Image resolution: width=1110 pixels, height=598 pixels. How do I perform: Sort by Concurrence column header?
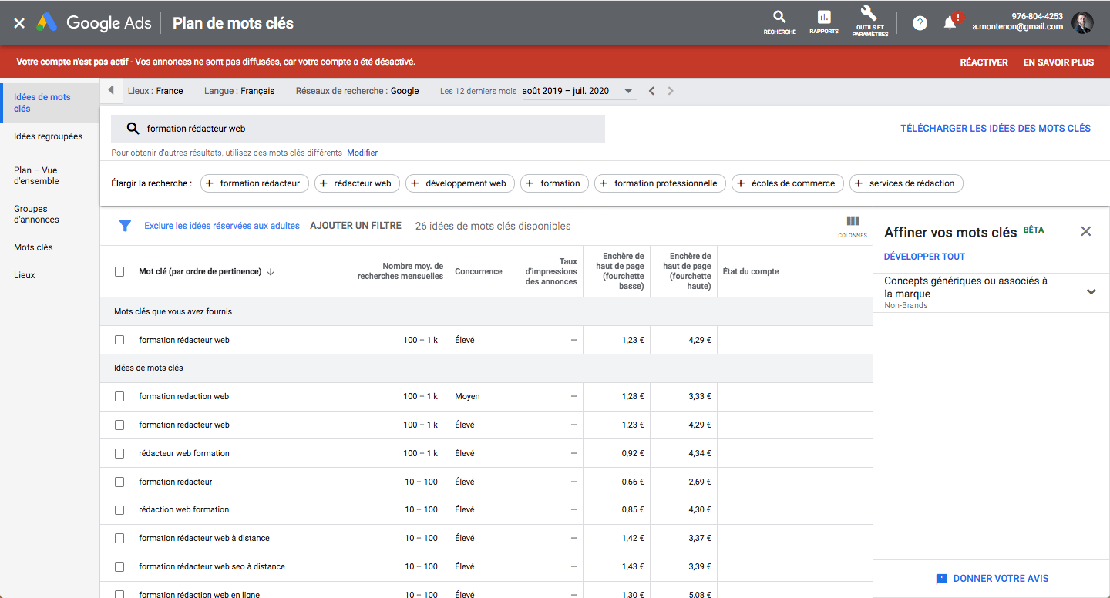479,271
